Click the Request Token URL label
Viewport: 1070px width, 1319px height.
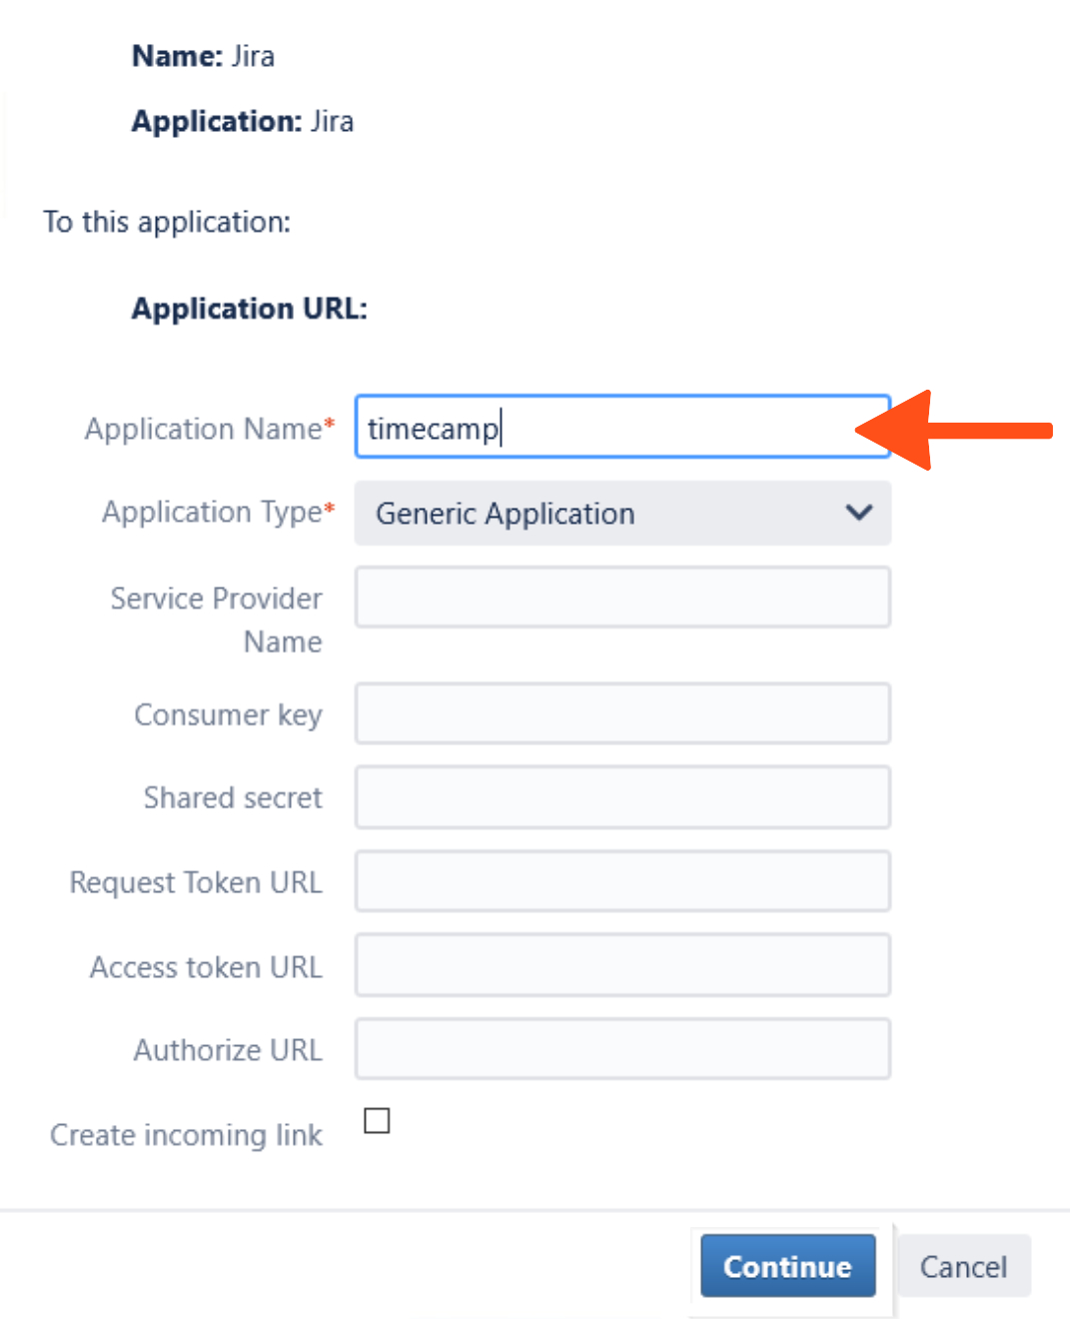pyautogui.click(x=196, y=882)
